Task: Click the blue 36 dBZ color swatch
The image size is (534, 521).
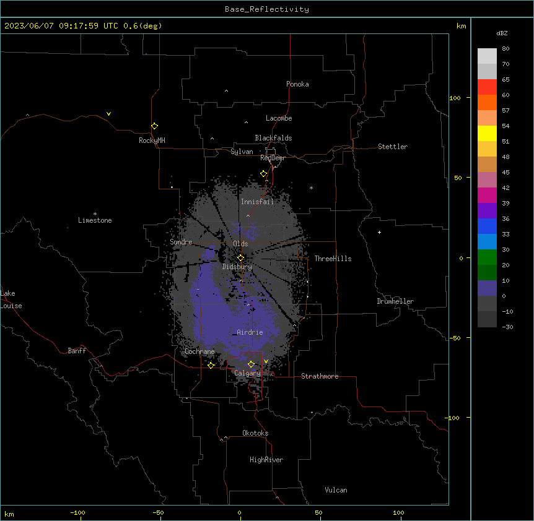Action: pyautogui.click(x=487, y=226)
